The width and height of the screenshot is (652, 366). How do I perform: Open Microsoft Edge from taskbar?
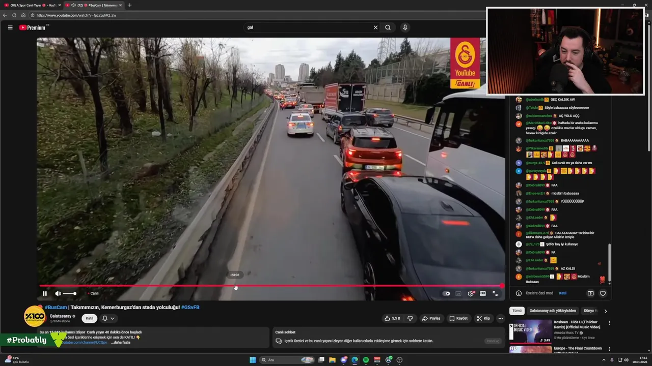coord(355,360)
